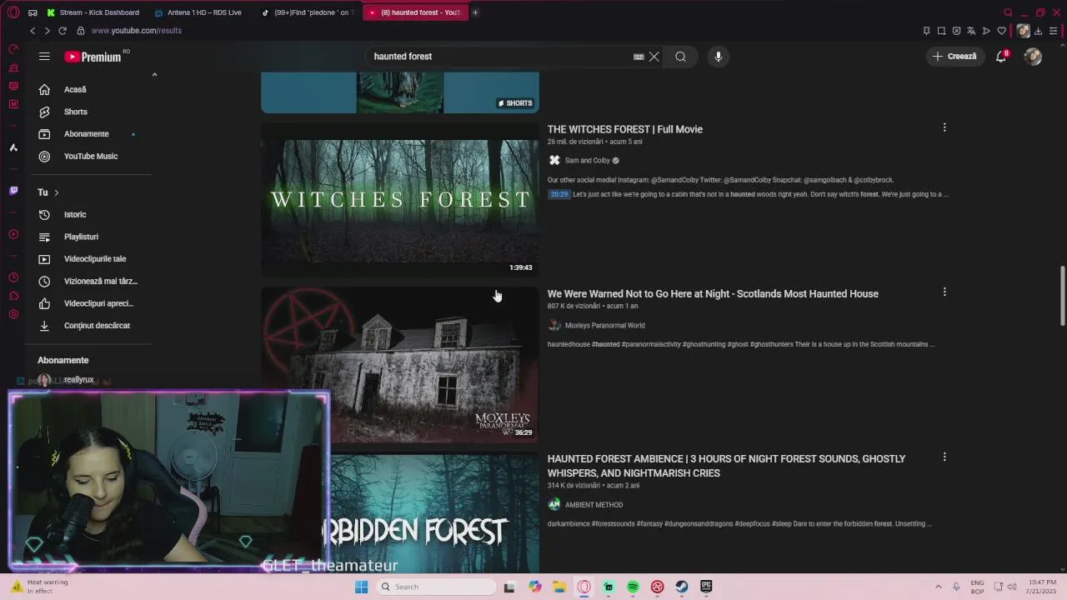Image resolution: width=1067 pixels, height=600 pixels.
Task: Open options for HAUNTED FOREST AMBIENCE video
Action: point(944,457)
